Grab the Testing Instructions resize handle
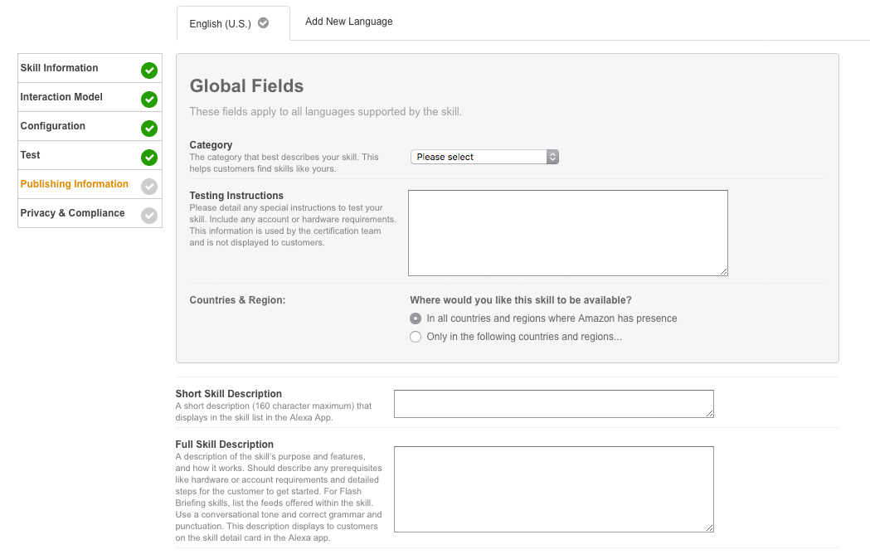870x559 pixels. pyautogui.click(x=723, y=271)
